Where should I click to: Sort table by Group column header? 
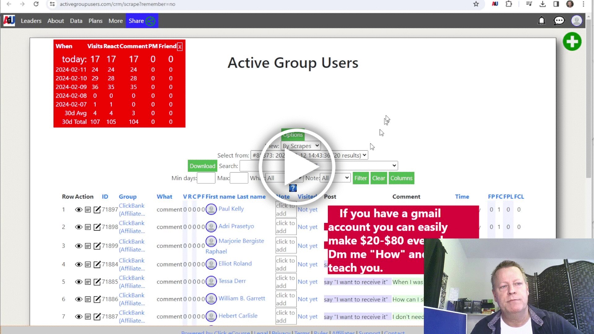[x=127, y=197]
